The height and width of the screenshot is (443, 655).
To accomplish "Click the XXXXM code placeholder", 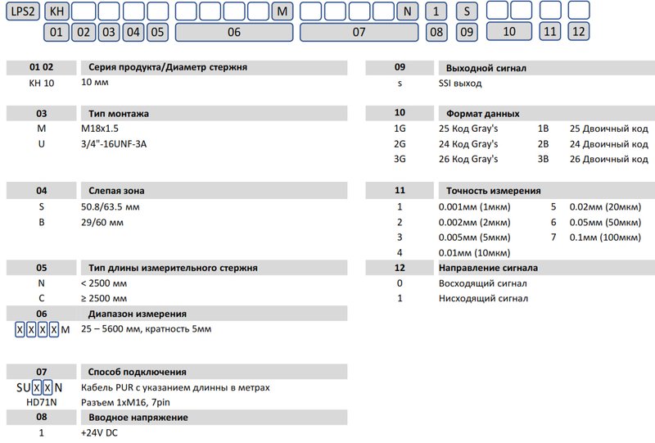I will (x=43, y=330).
